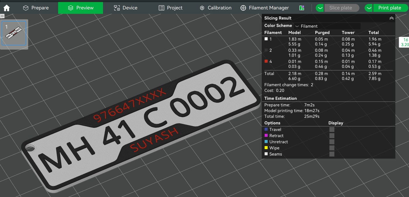
Task: Click the magenta Retract legend square
Action: [x=266, y=135]
